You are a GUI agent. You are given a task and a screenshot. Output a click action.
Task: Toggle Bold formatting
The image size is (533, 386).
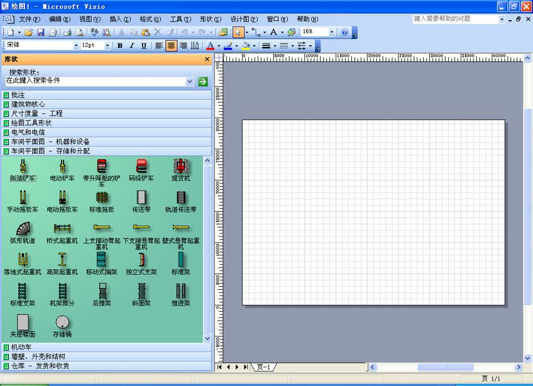pos(120,45)
